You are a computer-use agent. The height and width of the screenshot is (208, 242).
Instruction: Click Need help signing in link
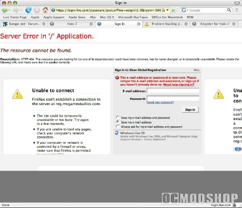(x=179, y=84)
